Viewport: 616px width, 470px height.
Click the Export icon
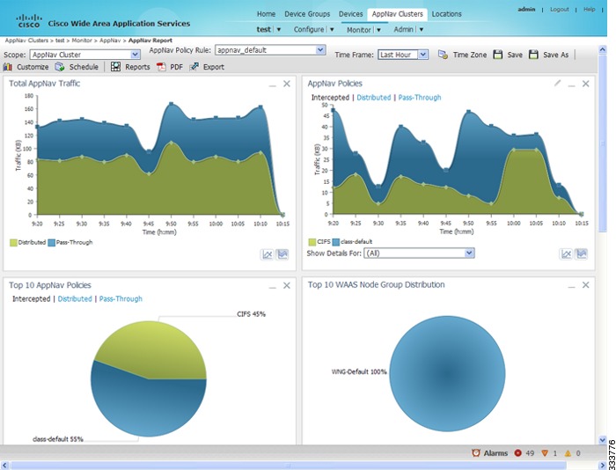[x=194, y=67]
